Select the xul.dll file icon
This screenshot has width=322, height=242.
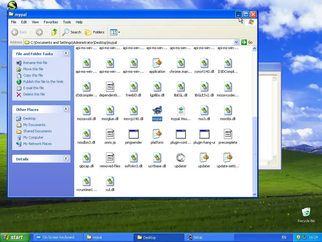(x=110, y=181)
